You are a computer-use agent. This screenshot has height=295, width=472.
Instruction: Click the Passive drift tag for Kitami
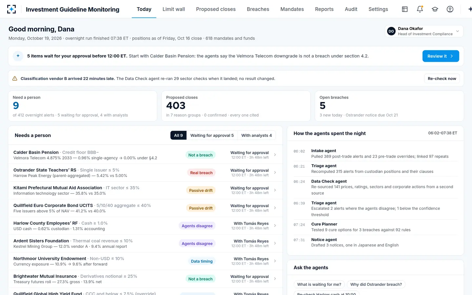coord(201,190)
